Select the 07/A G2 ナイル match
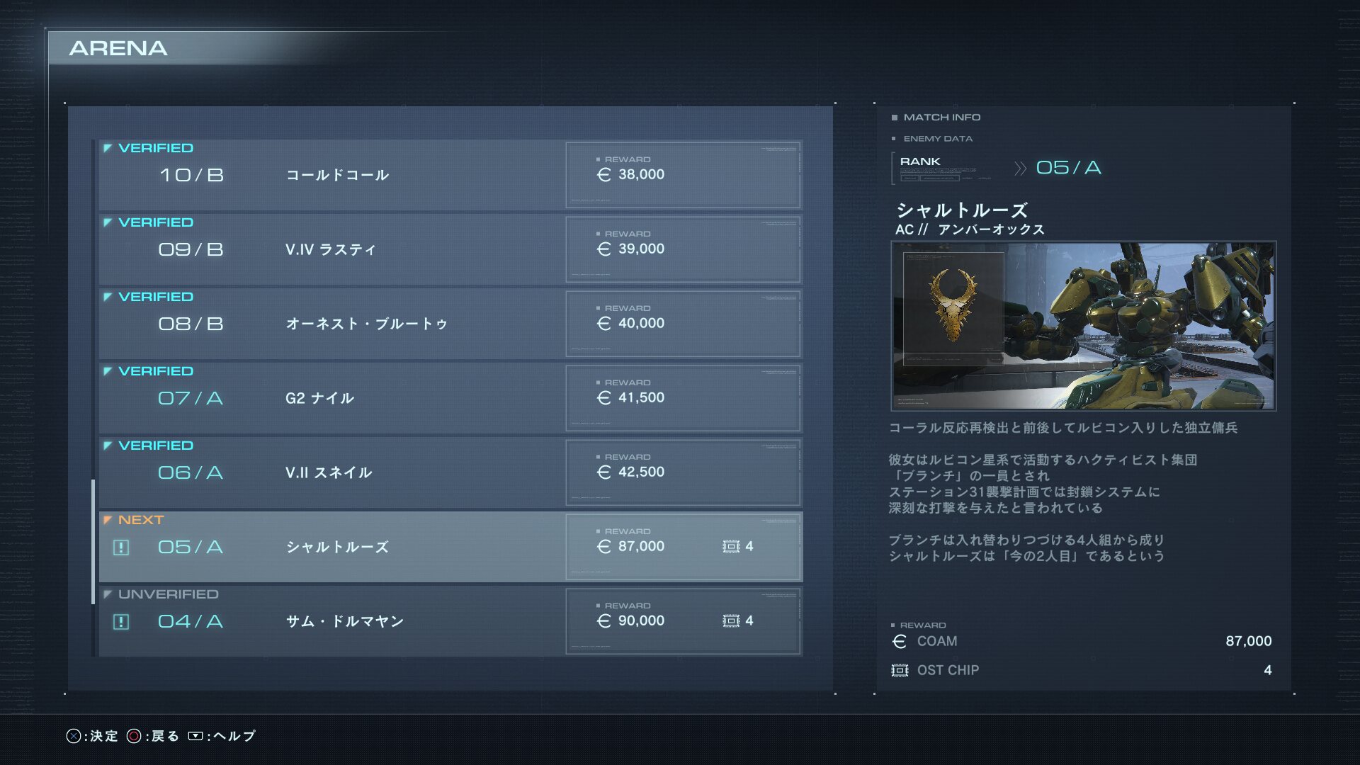This screenshot has height=765, width=1360. 450,398
